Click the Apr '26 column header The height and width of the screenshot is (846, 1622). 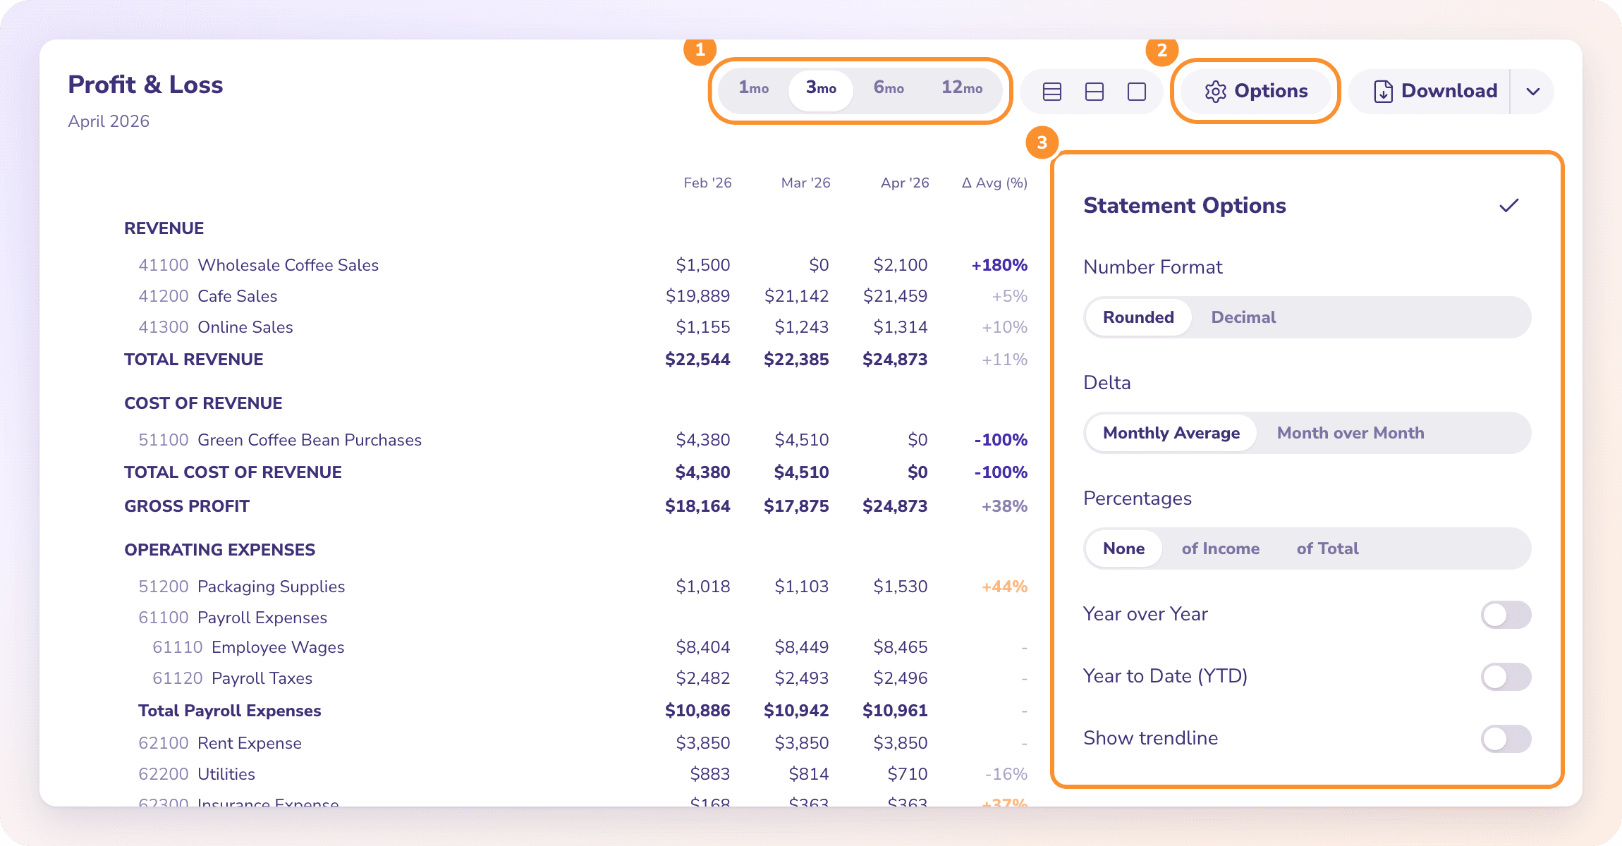tap(905, 183)
